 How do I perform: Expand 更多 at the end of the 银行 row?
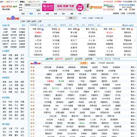133,95
